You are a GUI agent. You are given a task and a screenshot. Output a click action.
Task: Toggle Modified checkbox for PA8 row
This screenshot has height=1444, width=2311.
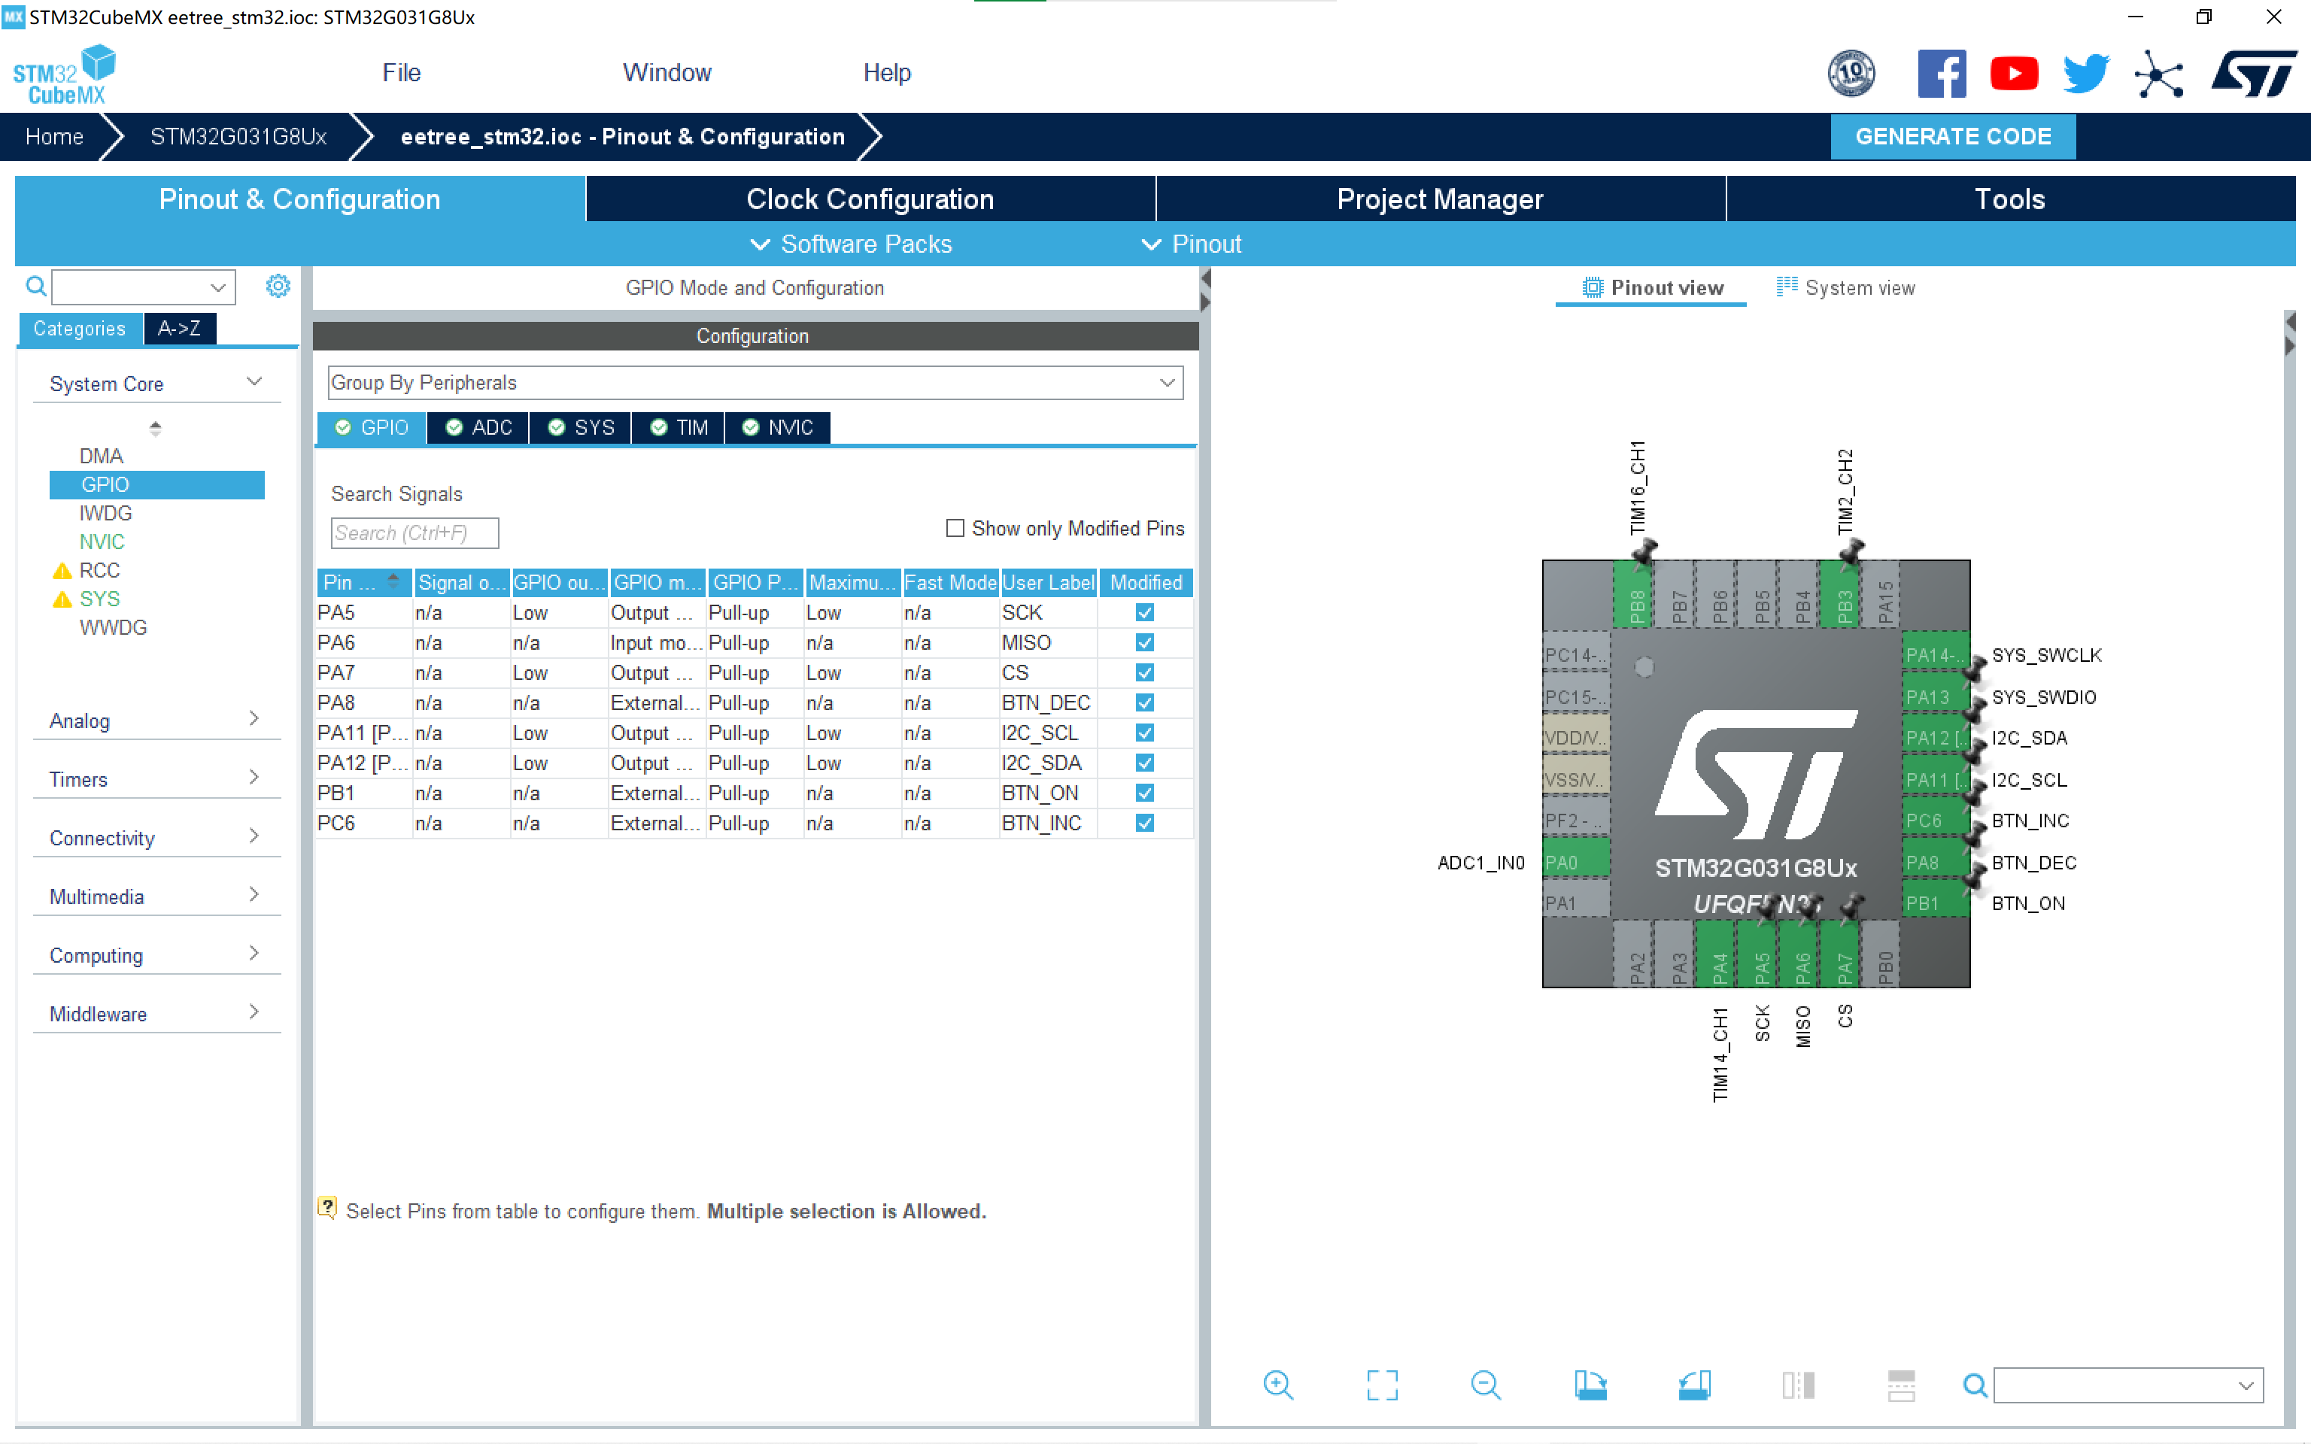(x=1145, y=703)
